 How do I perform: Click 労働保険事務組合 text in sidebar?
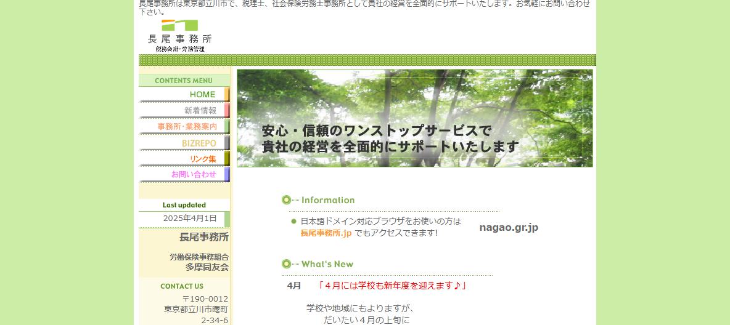pos(199,257)
